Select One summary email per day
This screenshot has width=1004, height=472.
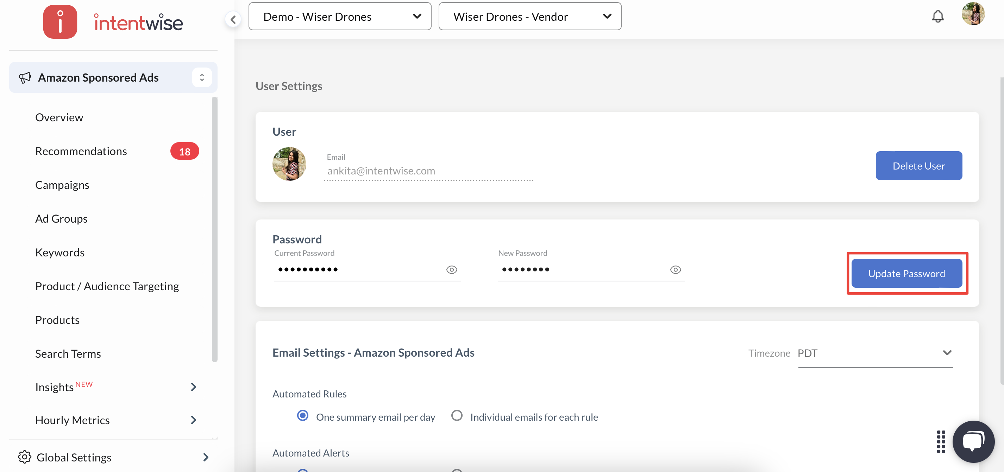coord(303,415)
